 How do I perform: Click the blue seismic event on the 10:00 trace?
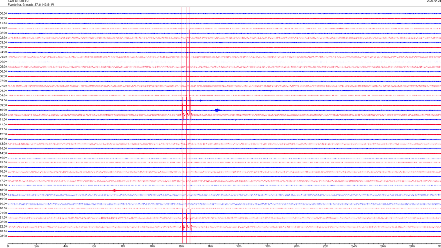[217, 110]
